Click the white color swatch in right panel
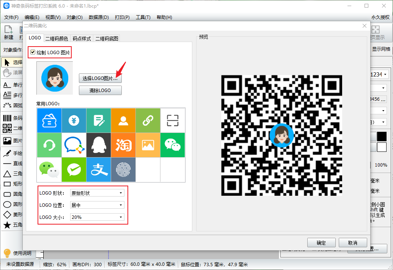Viewport: 393px width, 270px height. (382, 147)
